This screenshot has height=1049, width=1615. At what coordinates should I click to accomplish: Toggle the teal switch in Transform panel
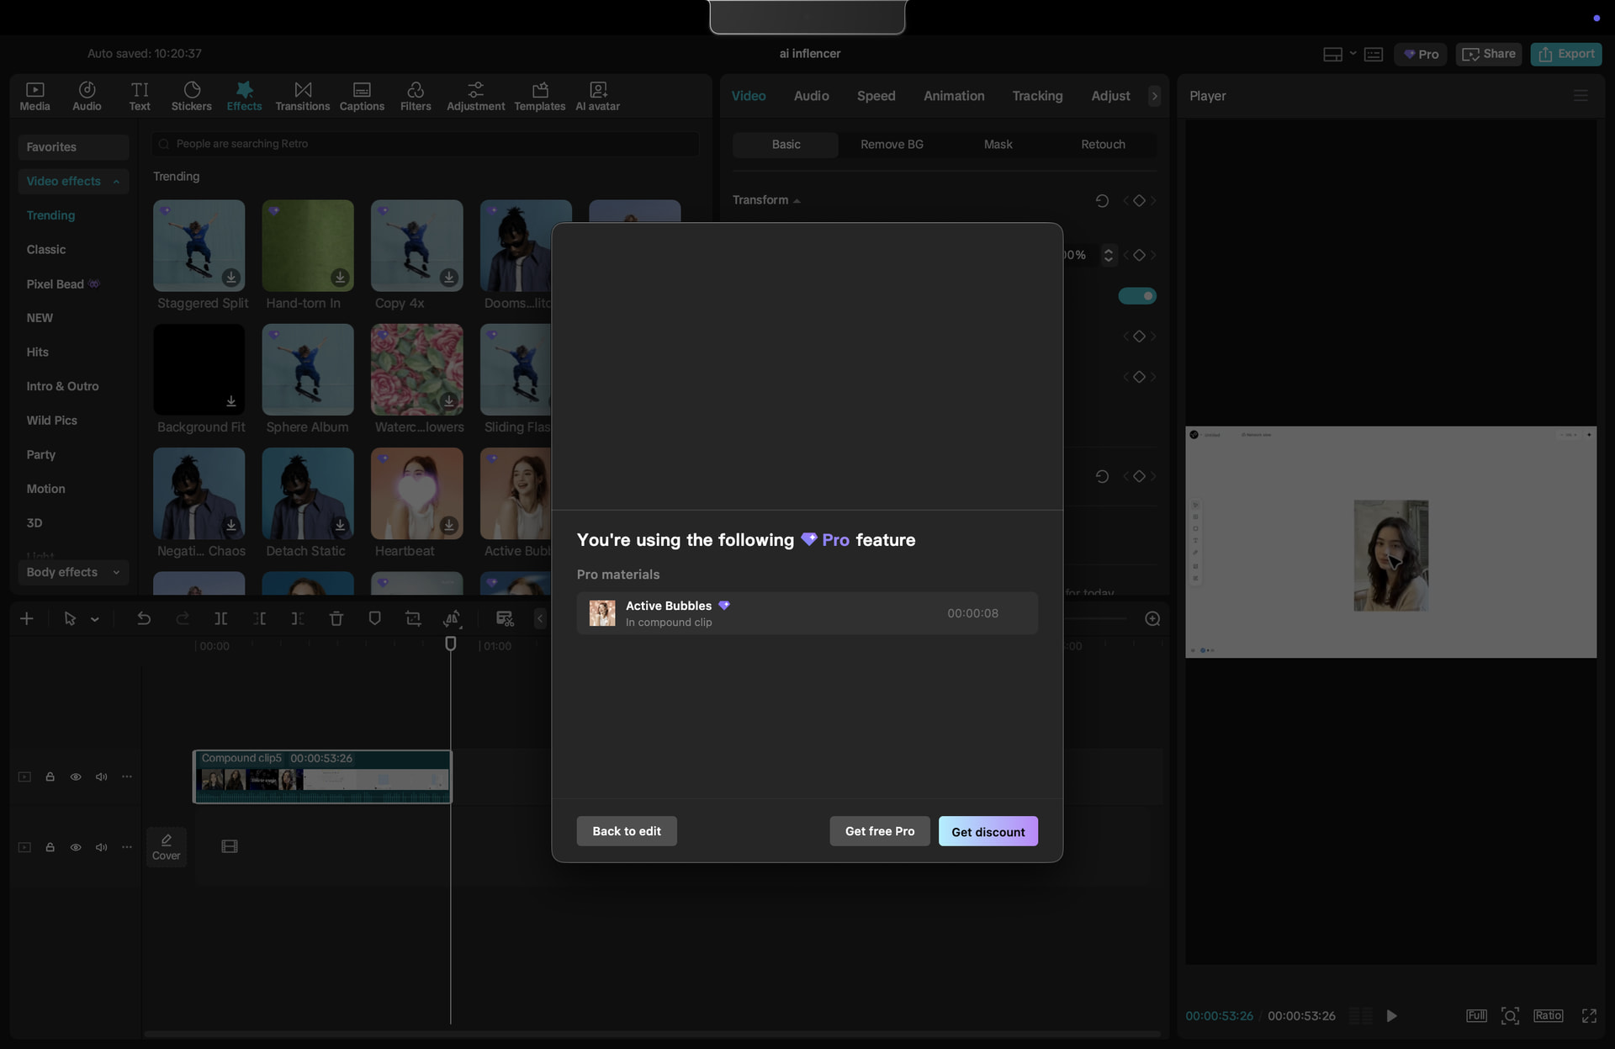(1136, 296)
